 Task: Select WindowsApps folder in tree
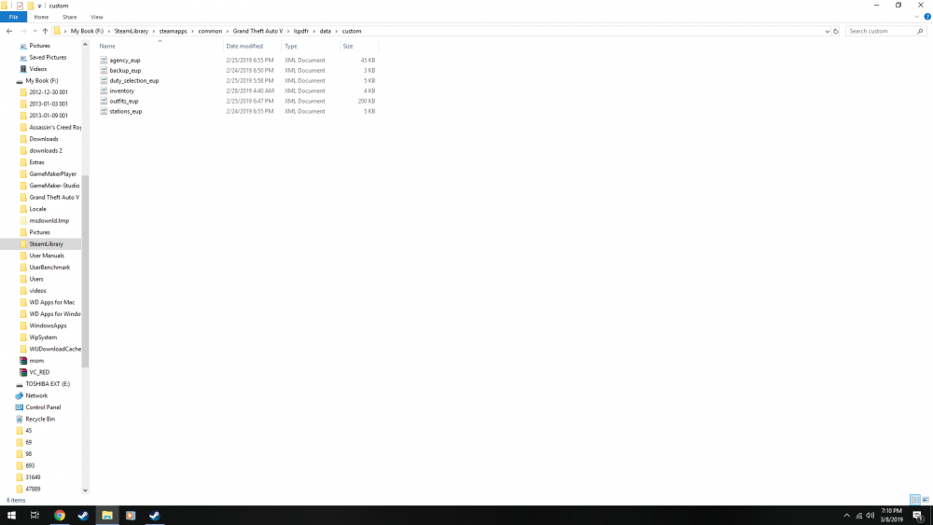pyautogui.click(x=48, y=325)
